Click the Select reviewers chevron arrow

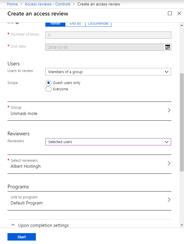[169, 163]
